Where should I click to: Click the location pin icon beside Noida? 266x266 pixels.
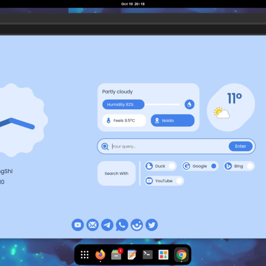click(157, 121)
